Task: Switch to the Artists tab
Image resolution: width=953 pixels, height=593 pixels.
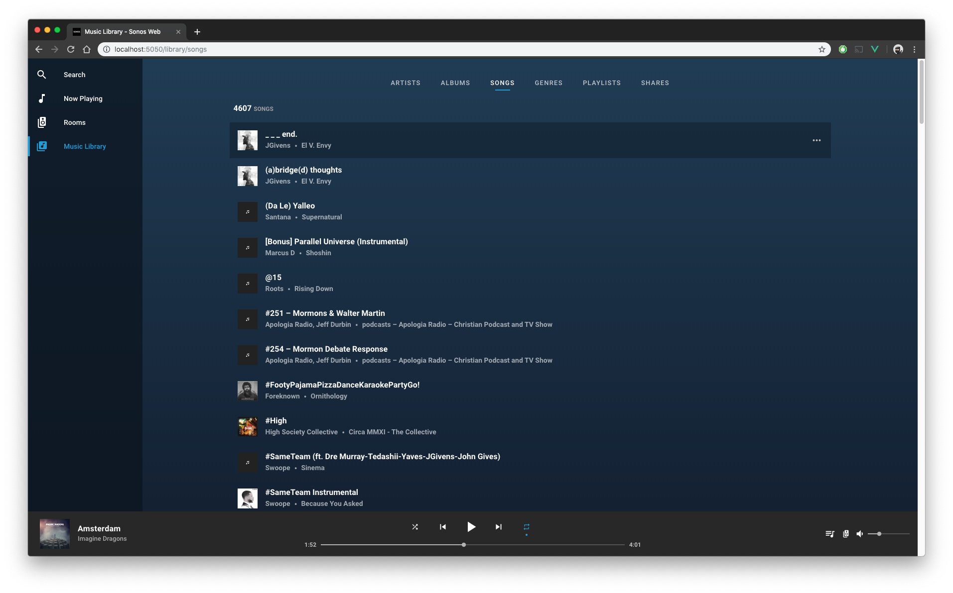Action: [x=406, y=83]
